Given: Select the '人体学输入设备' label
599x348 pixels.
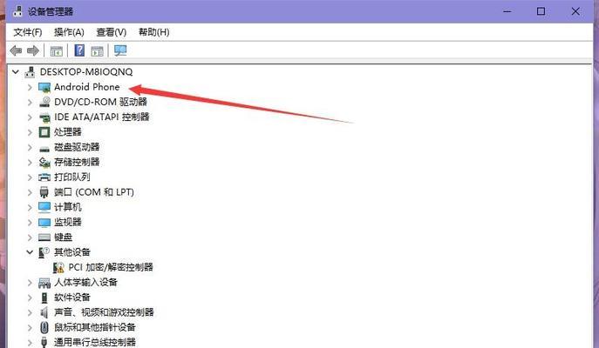Looking at the screenshot, I should (x=85, y=283).
